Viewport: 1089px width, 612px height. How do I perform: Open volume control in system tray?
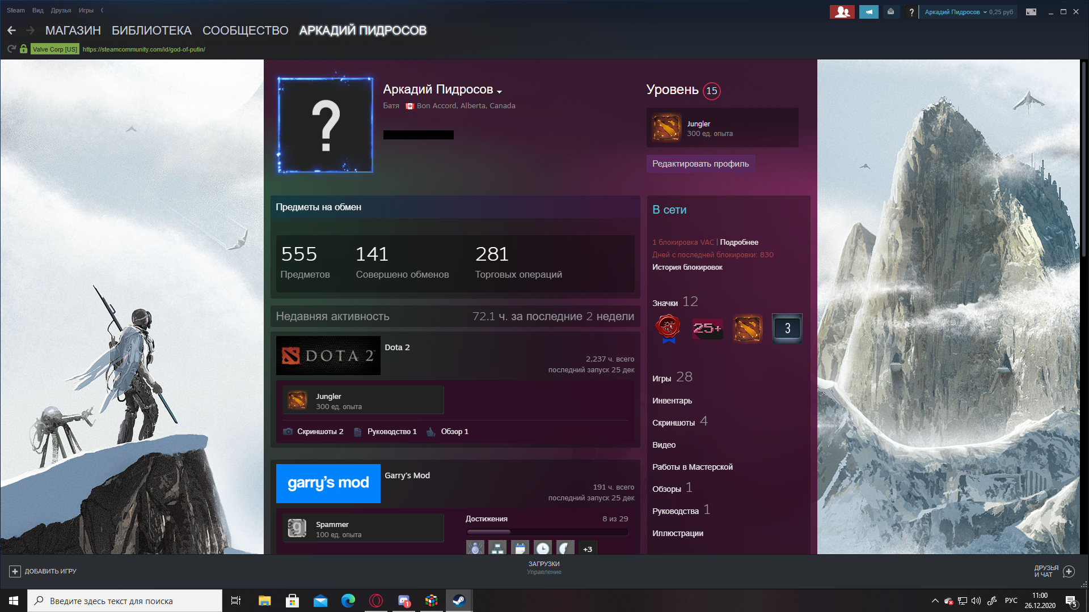[976, 601]
